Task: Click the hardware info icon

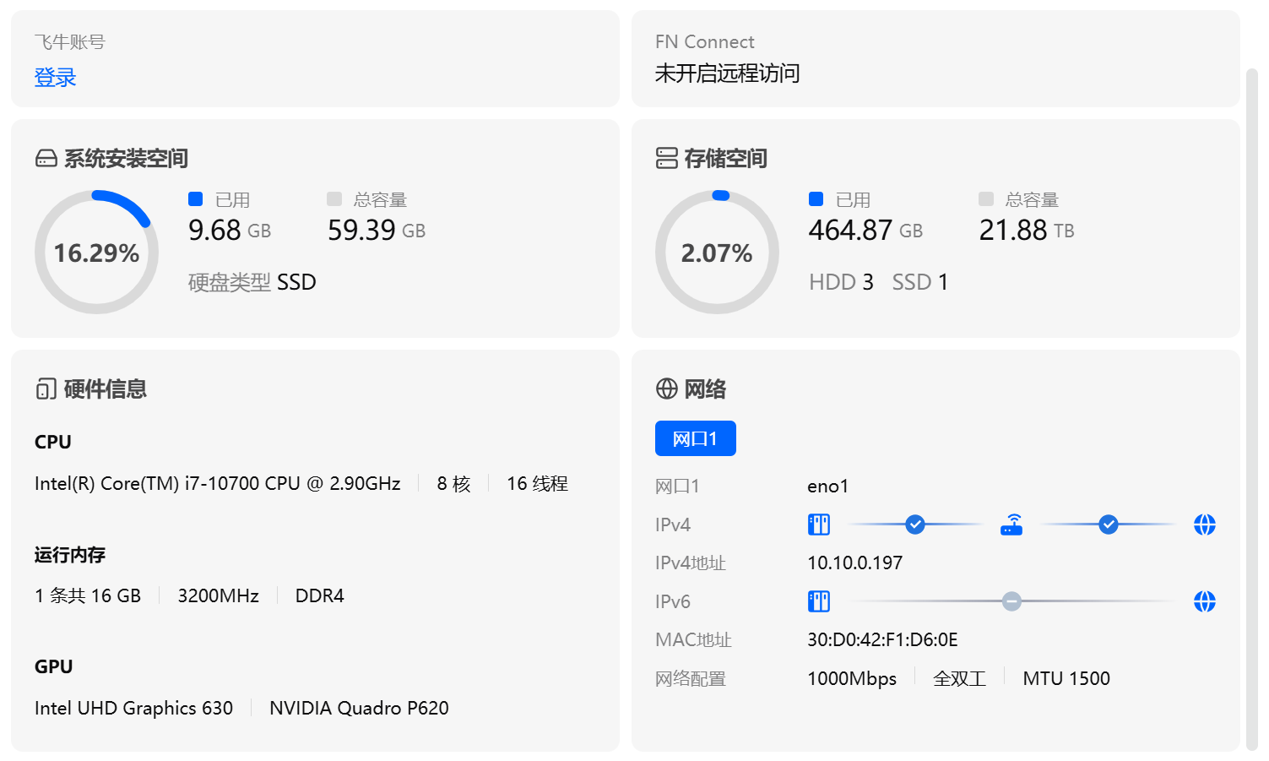Action: click(46, 389)
